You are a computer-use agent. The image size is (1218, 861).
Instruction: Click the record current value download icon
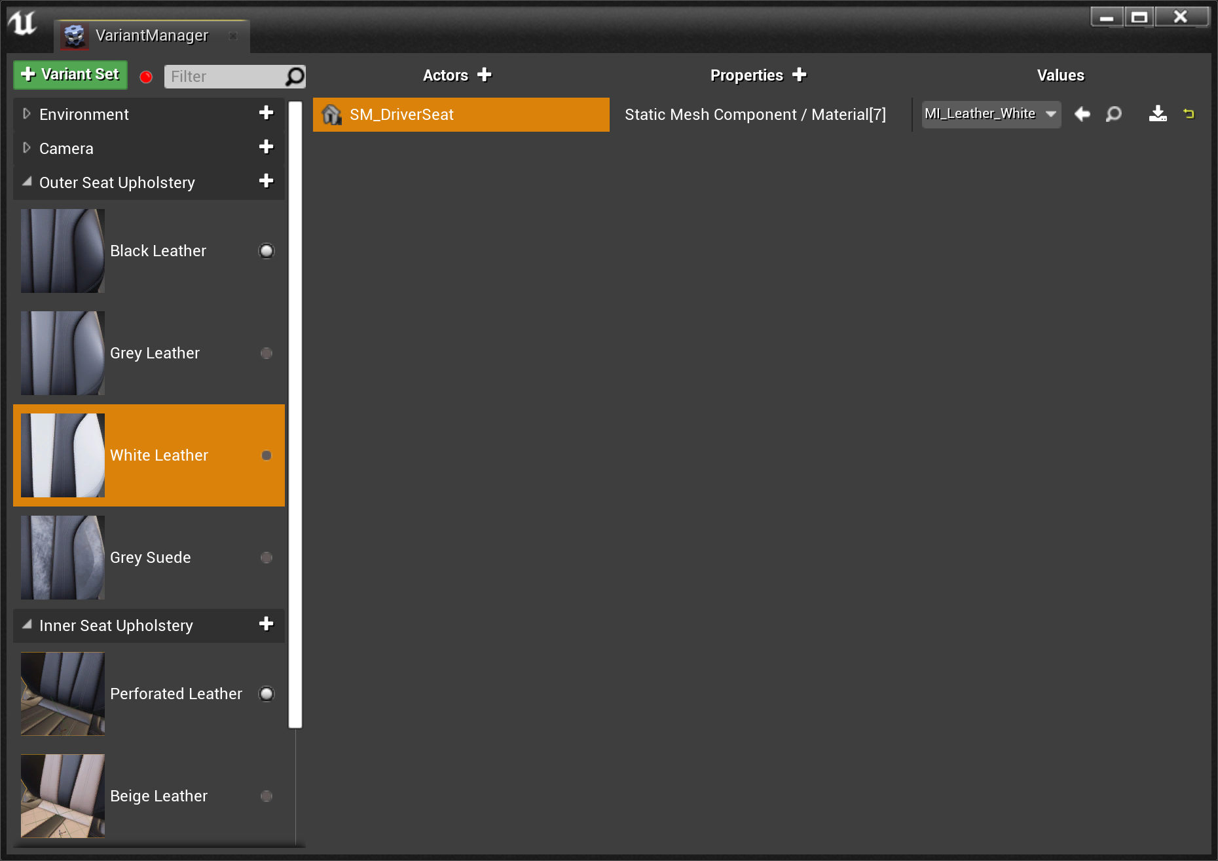1158,114
